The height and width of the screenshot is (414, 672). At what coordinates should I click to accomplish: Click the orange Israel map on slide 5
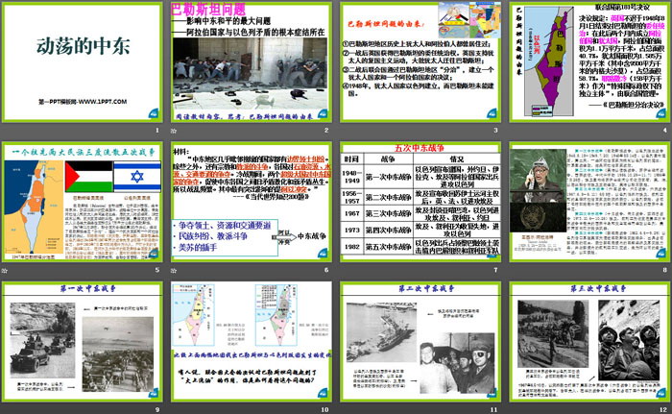[33, 206]
